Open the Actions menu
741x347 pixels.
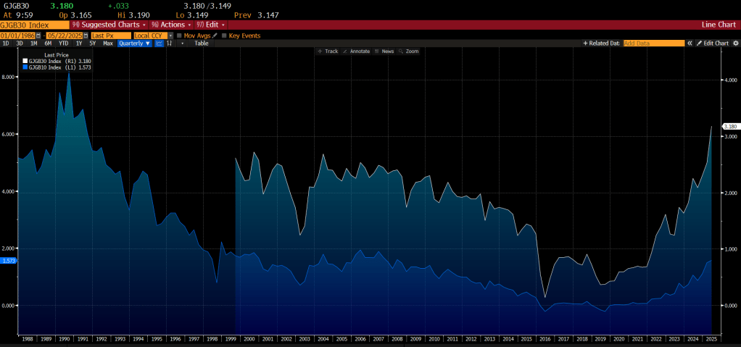coord(169,25)
